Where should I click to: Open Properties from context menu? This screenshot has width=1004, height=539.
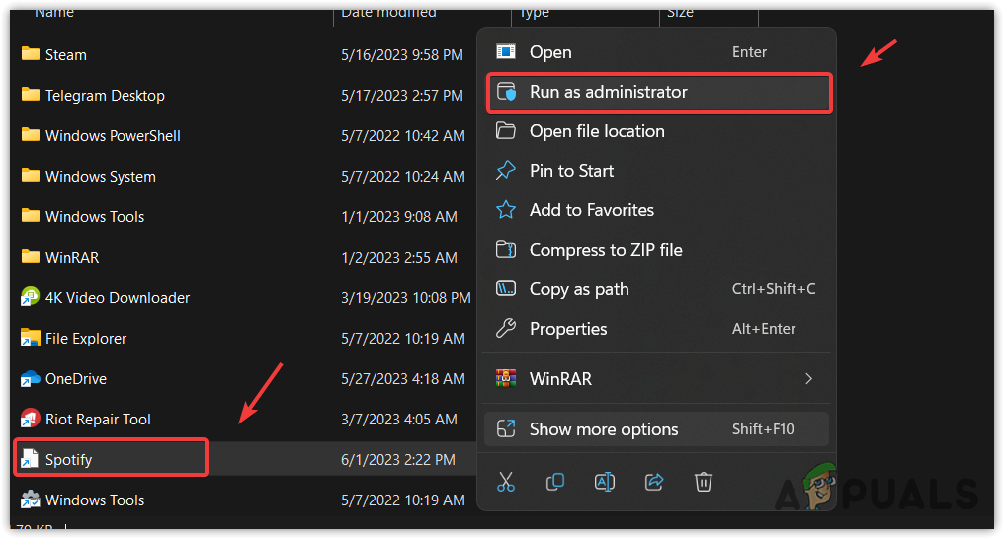[x=568, y=329]
